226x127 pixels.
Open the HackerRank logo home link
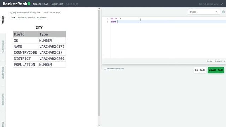point(16,4)
